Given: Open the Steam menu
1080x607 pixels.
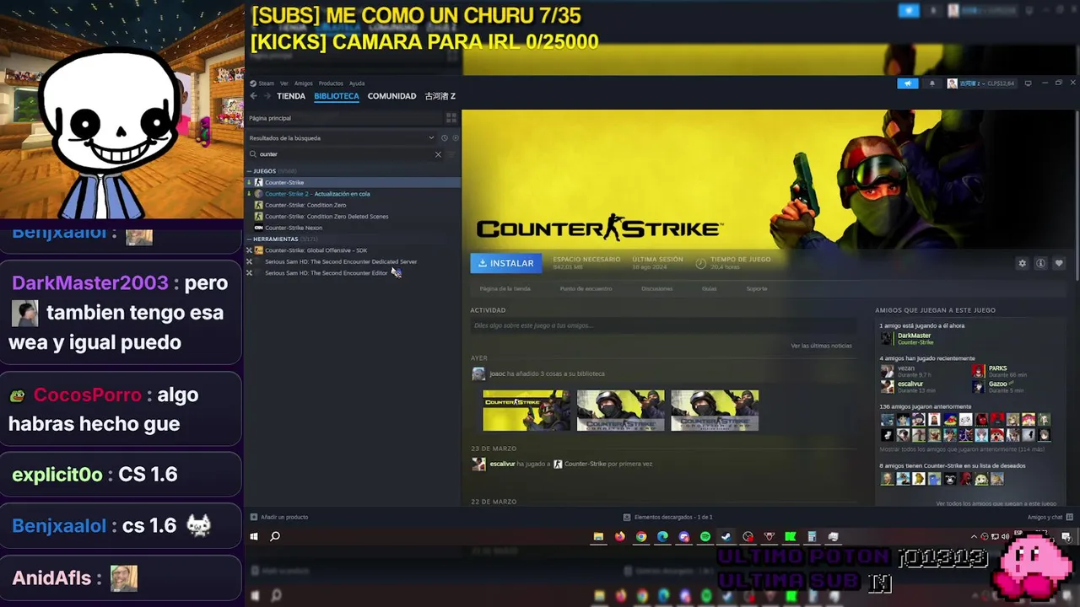Looking at the screenshot, I should tap(266, 83).
